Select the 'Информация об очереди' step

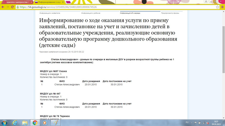(x=130, y=13)
